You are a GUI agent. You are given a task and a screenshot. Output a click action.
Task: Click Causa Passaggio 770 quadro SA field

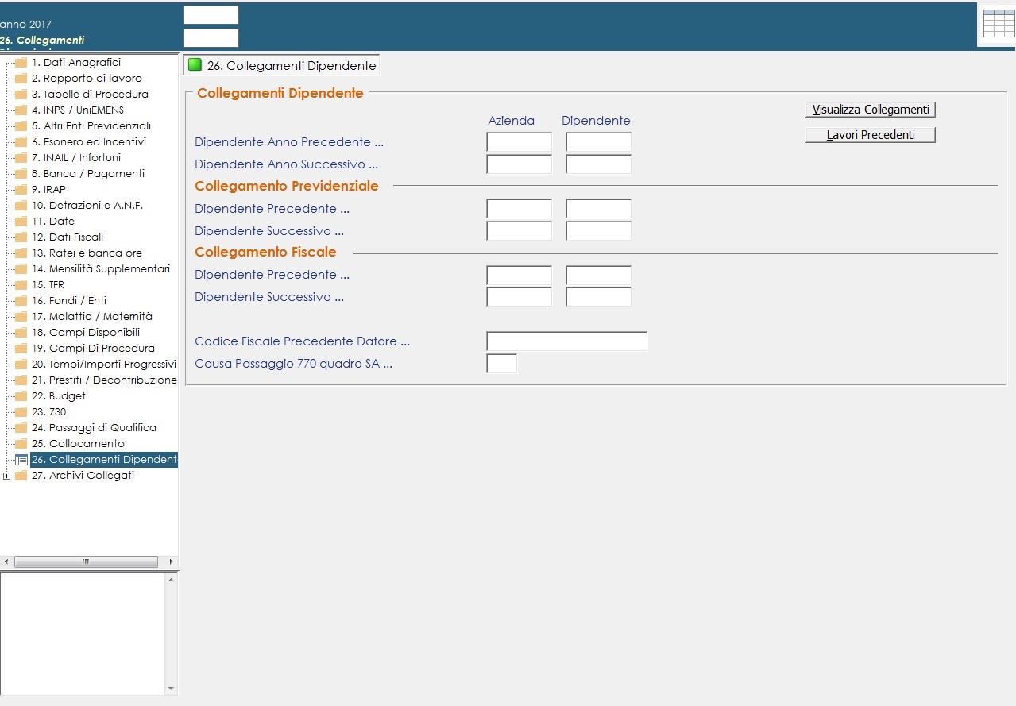(501, 364)
